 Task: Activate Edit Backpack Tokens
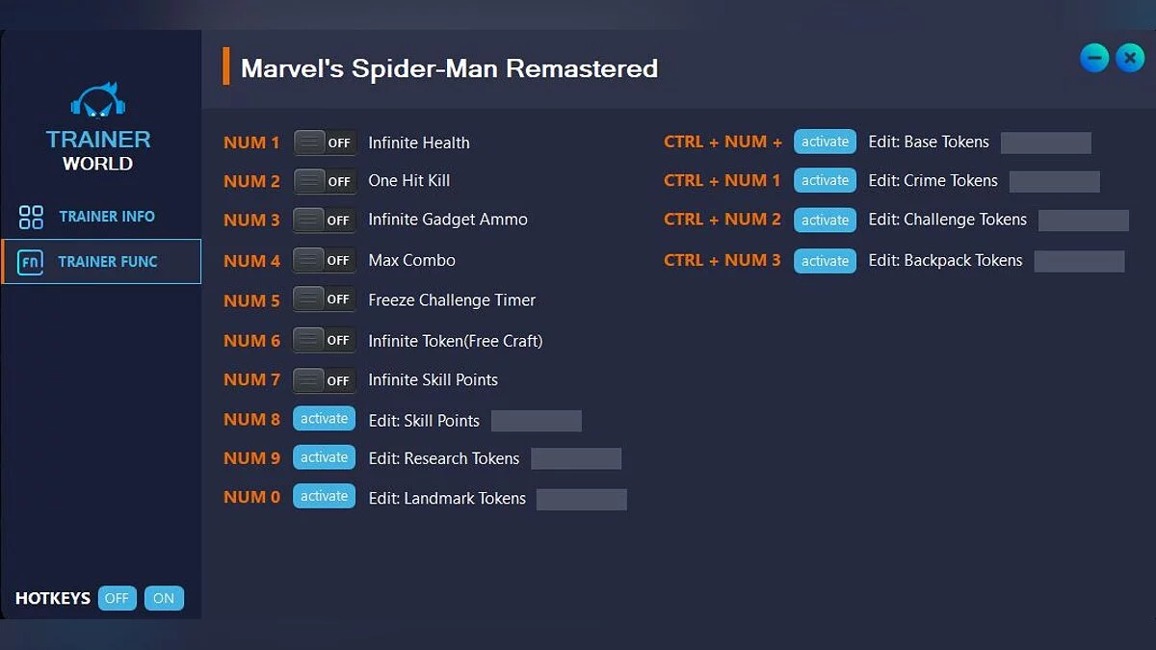coord(825,260)
